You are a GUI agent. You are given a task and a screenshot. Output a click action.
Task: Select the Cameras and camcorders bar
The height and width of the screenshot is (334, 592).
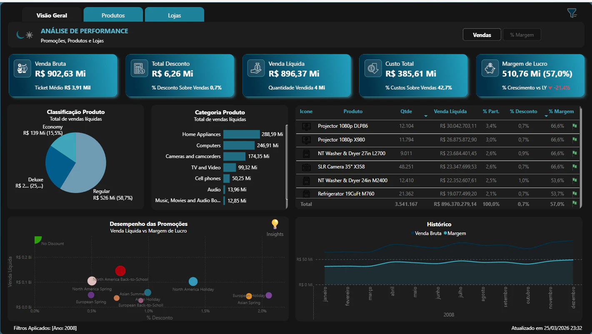(x=234, y=156)
